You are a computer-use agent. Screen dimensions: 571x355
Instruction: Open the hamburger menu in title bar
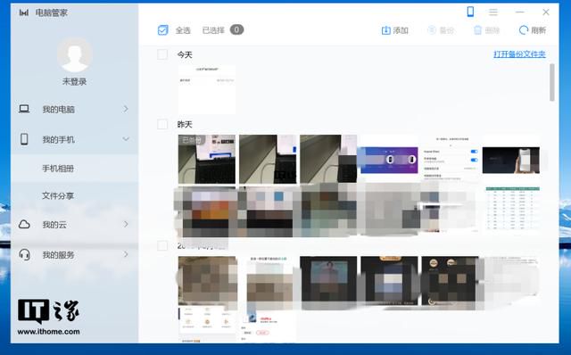coord(493,12)
